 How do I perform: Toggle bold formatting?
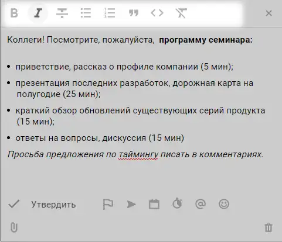[x=14, y=13]
